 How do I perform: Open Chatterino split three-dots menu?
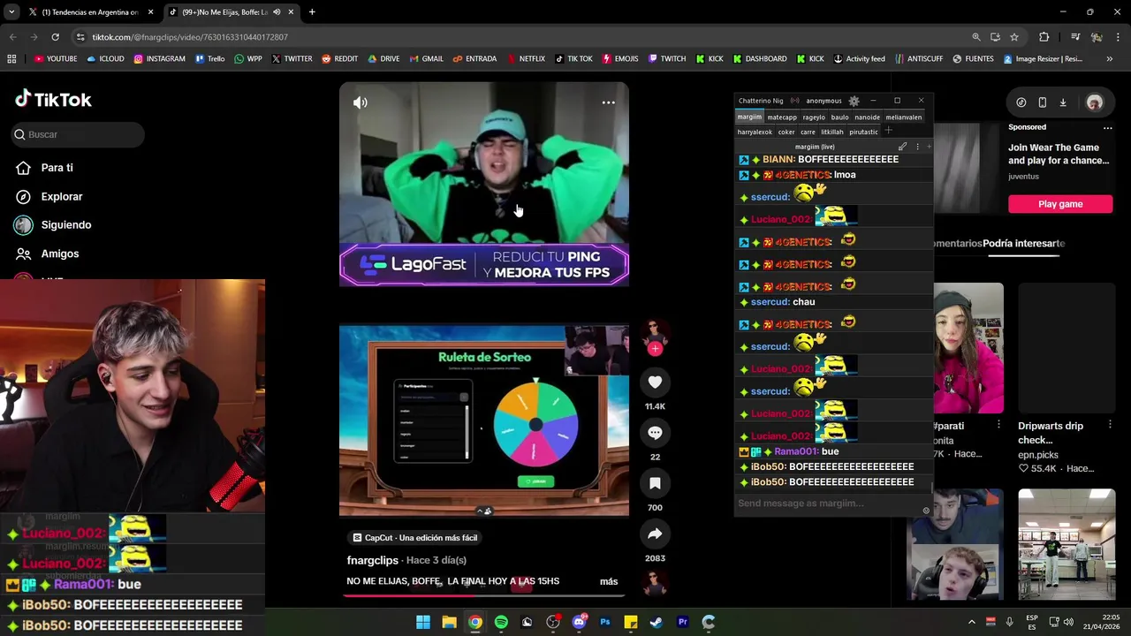click(917, 147)
